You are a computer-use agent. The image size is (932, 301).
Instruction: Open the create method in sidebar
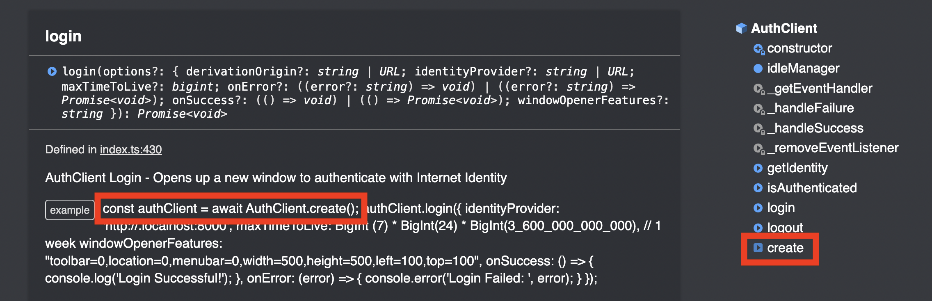(x=785, y=248)
